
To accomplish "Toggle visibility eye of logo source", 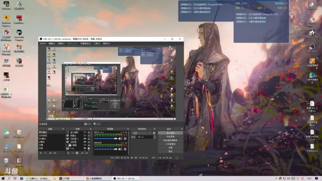I will 85,148.
